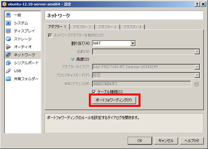The image size is (208, 149).
Task: Confirm settings with OK button
Action: tap(140, 141)
